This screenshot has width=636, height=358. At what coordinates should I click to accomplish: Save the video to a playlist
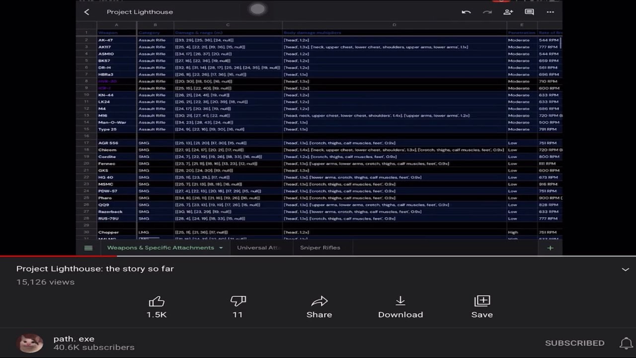click(482, 307)
